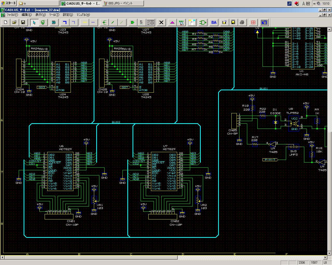Select the blue dotted line tool

(93, 23)
